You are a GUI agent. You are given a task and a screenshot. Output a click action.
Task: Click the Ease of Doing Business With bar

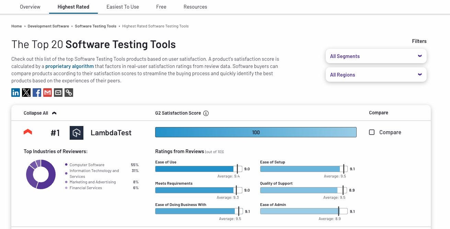(x=199, y=211)
